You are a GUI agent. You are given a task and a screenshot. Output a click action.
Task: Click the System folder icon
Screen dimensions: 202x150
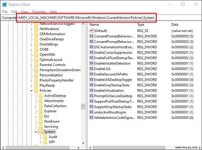41,131
